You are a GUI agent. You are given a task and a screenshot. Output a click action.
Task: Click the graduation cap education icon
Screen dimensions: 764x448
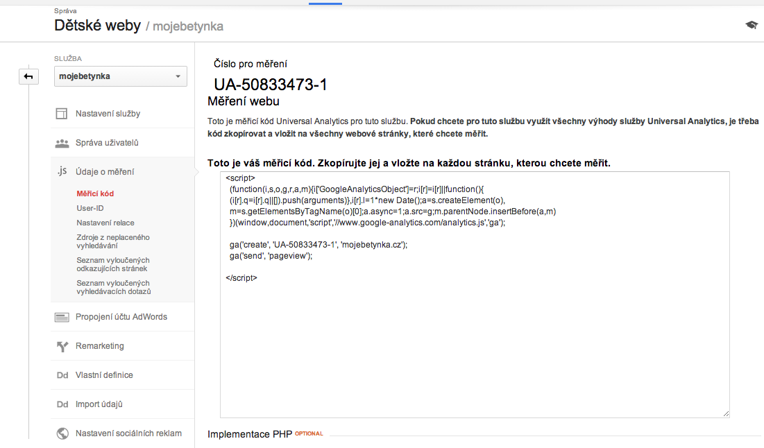coord(752,25)
